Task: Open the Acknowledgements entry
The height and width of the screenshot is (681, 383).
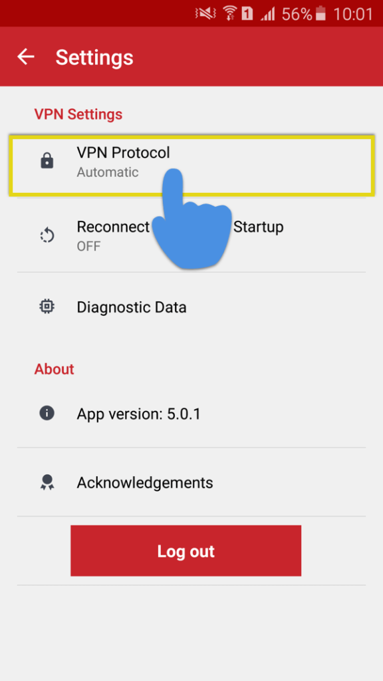Action: click(191, 482)
